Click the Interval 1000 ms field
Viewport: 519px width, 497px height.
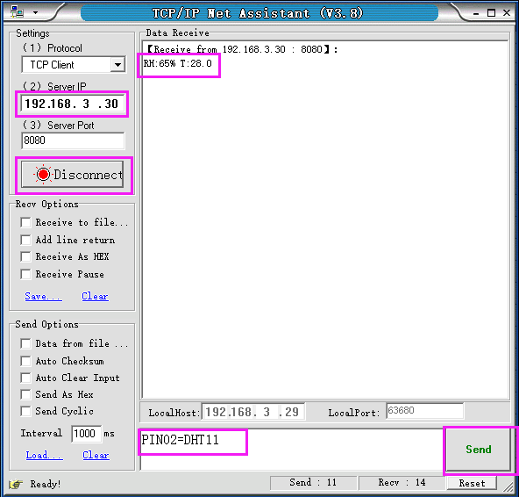click(x=86, y=434)
